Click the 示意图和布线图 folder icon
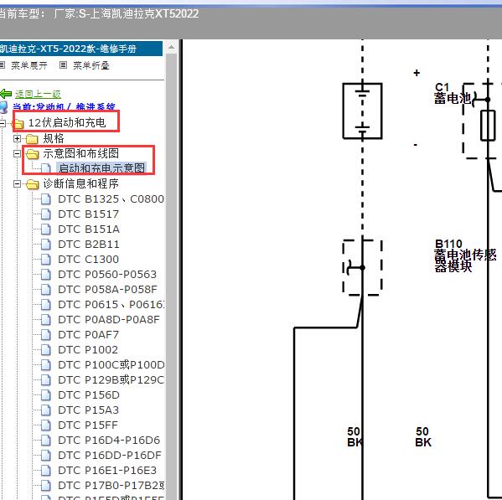This screenshot has height=500, width=502. coord(32,154)
